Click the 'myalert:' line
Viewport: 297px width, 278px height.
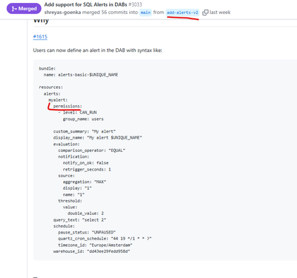[x=58, y=100]
